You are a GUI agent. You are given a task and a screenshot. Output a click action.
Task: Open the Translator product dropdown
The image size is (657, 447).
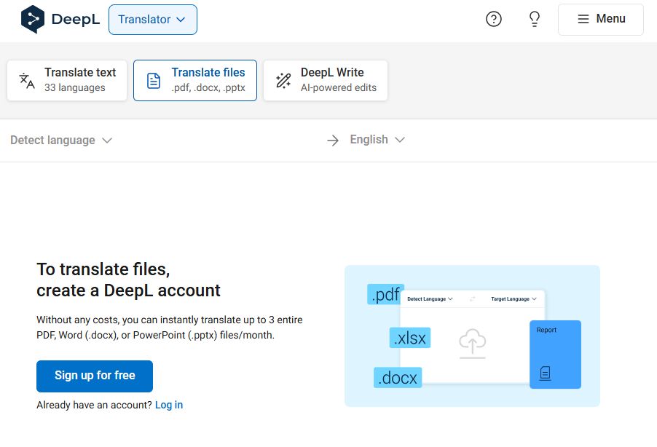click(x=152, y=19)
